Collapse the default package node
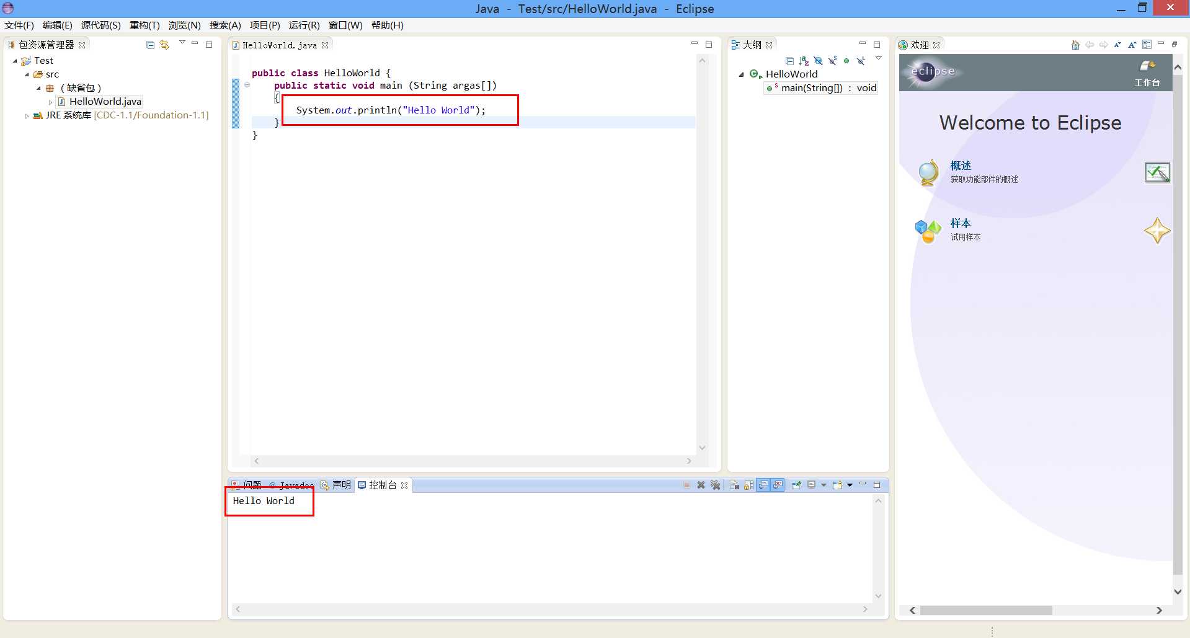Viewport: 1190px width, 638px height. click(x=38, y=88)
